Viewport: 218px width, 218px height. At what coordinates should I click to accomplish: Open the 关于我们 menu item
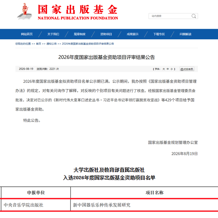pos(53,34)
